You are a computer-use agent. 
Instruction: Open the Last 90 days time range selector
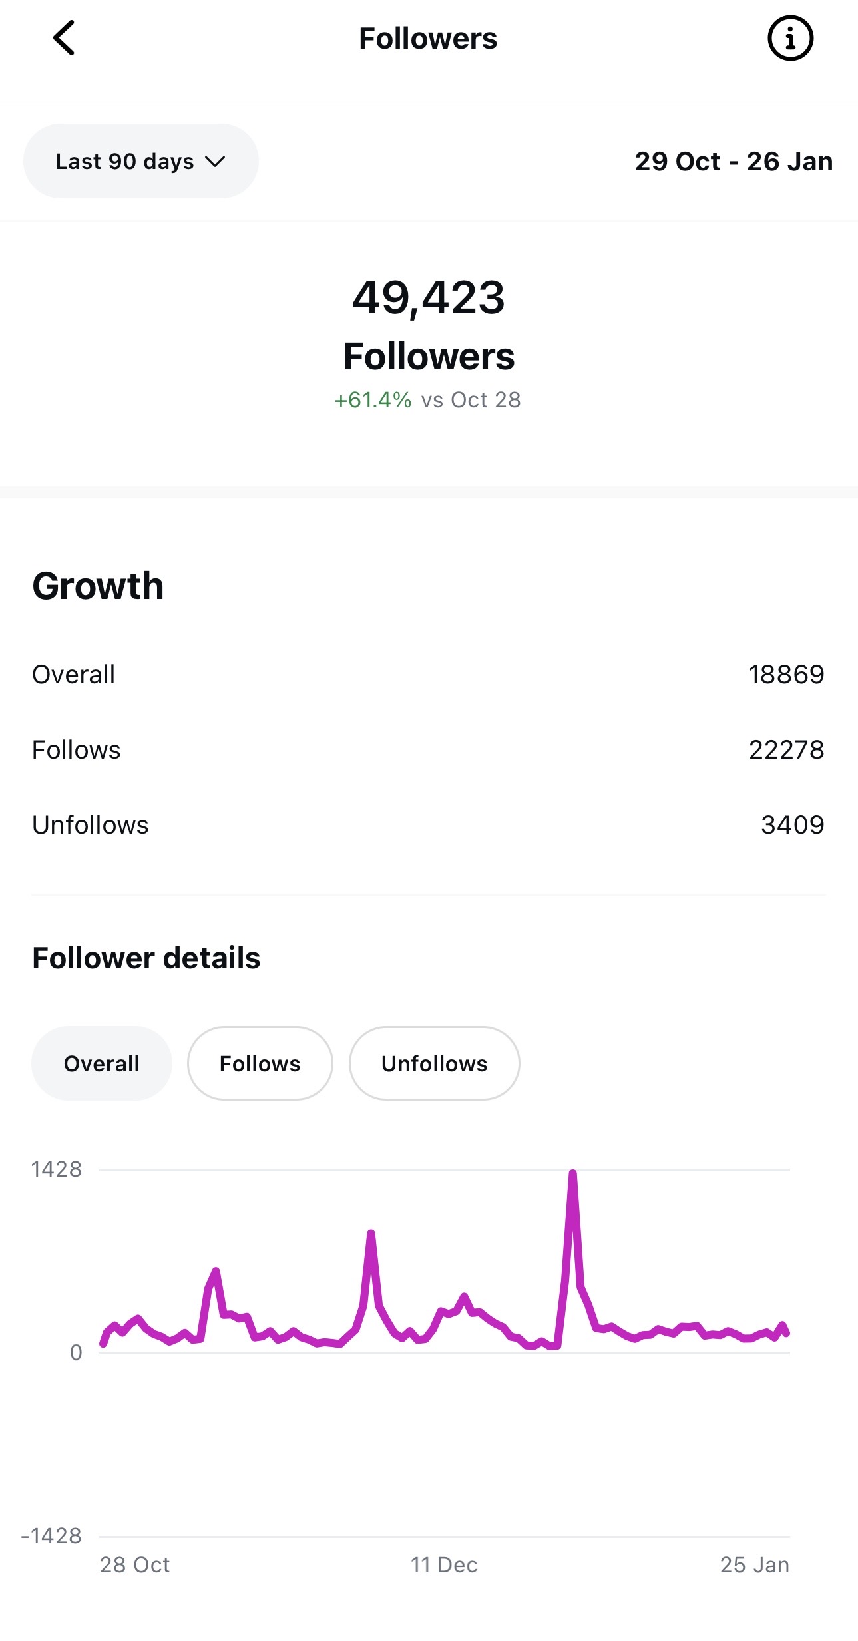click(x=140, y=161)
